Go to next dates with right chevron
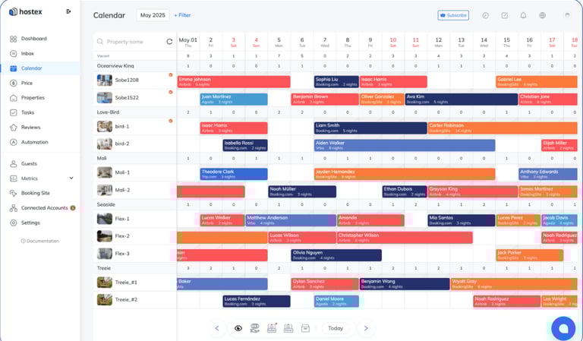 pos(366,328)
